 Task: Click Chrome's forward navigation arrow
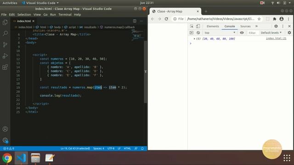[x=159, y=19]
